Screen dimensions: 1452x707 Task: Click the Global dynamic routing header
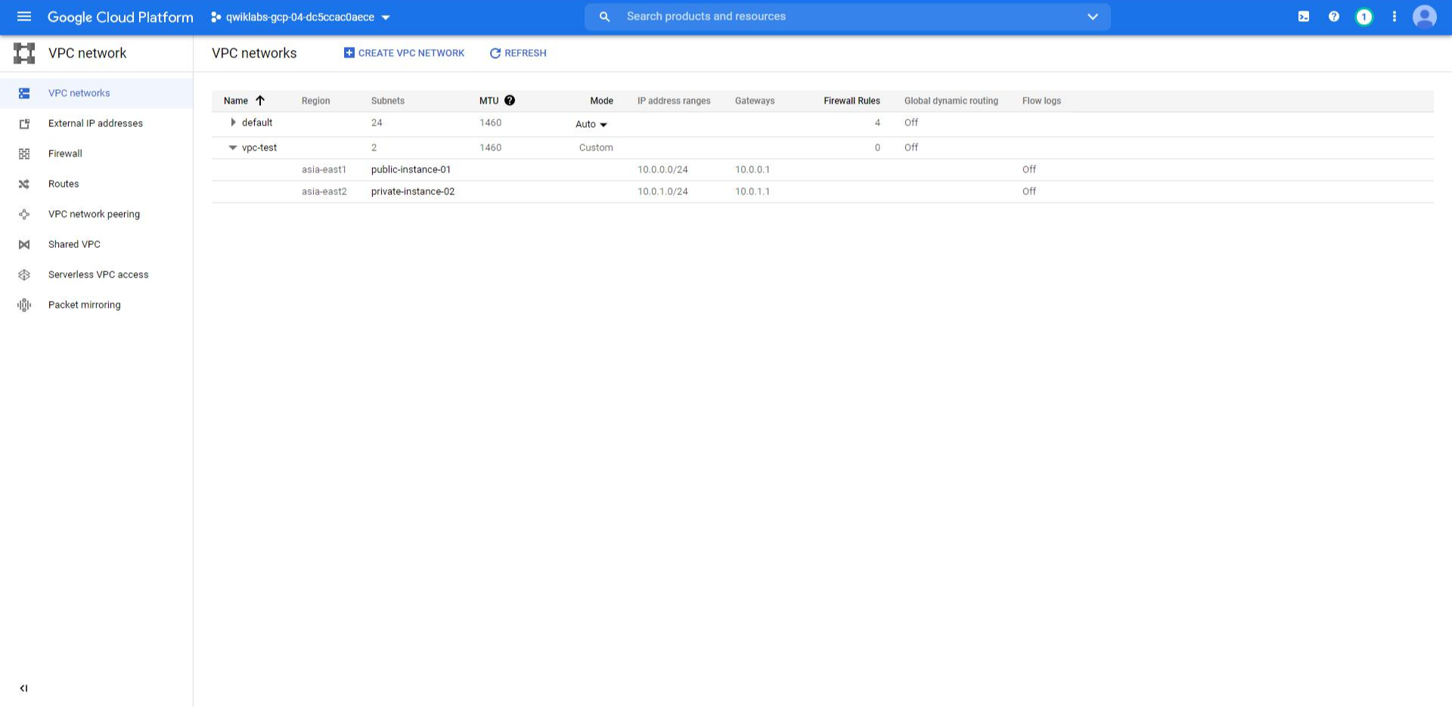pos(951,101)
